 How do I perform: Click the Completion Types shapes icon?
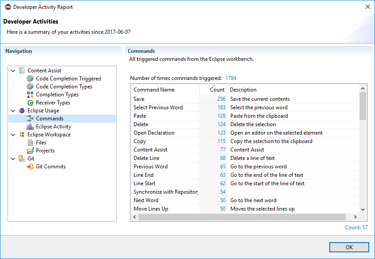tap(30, 95)
